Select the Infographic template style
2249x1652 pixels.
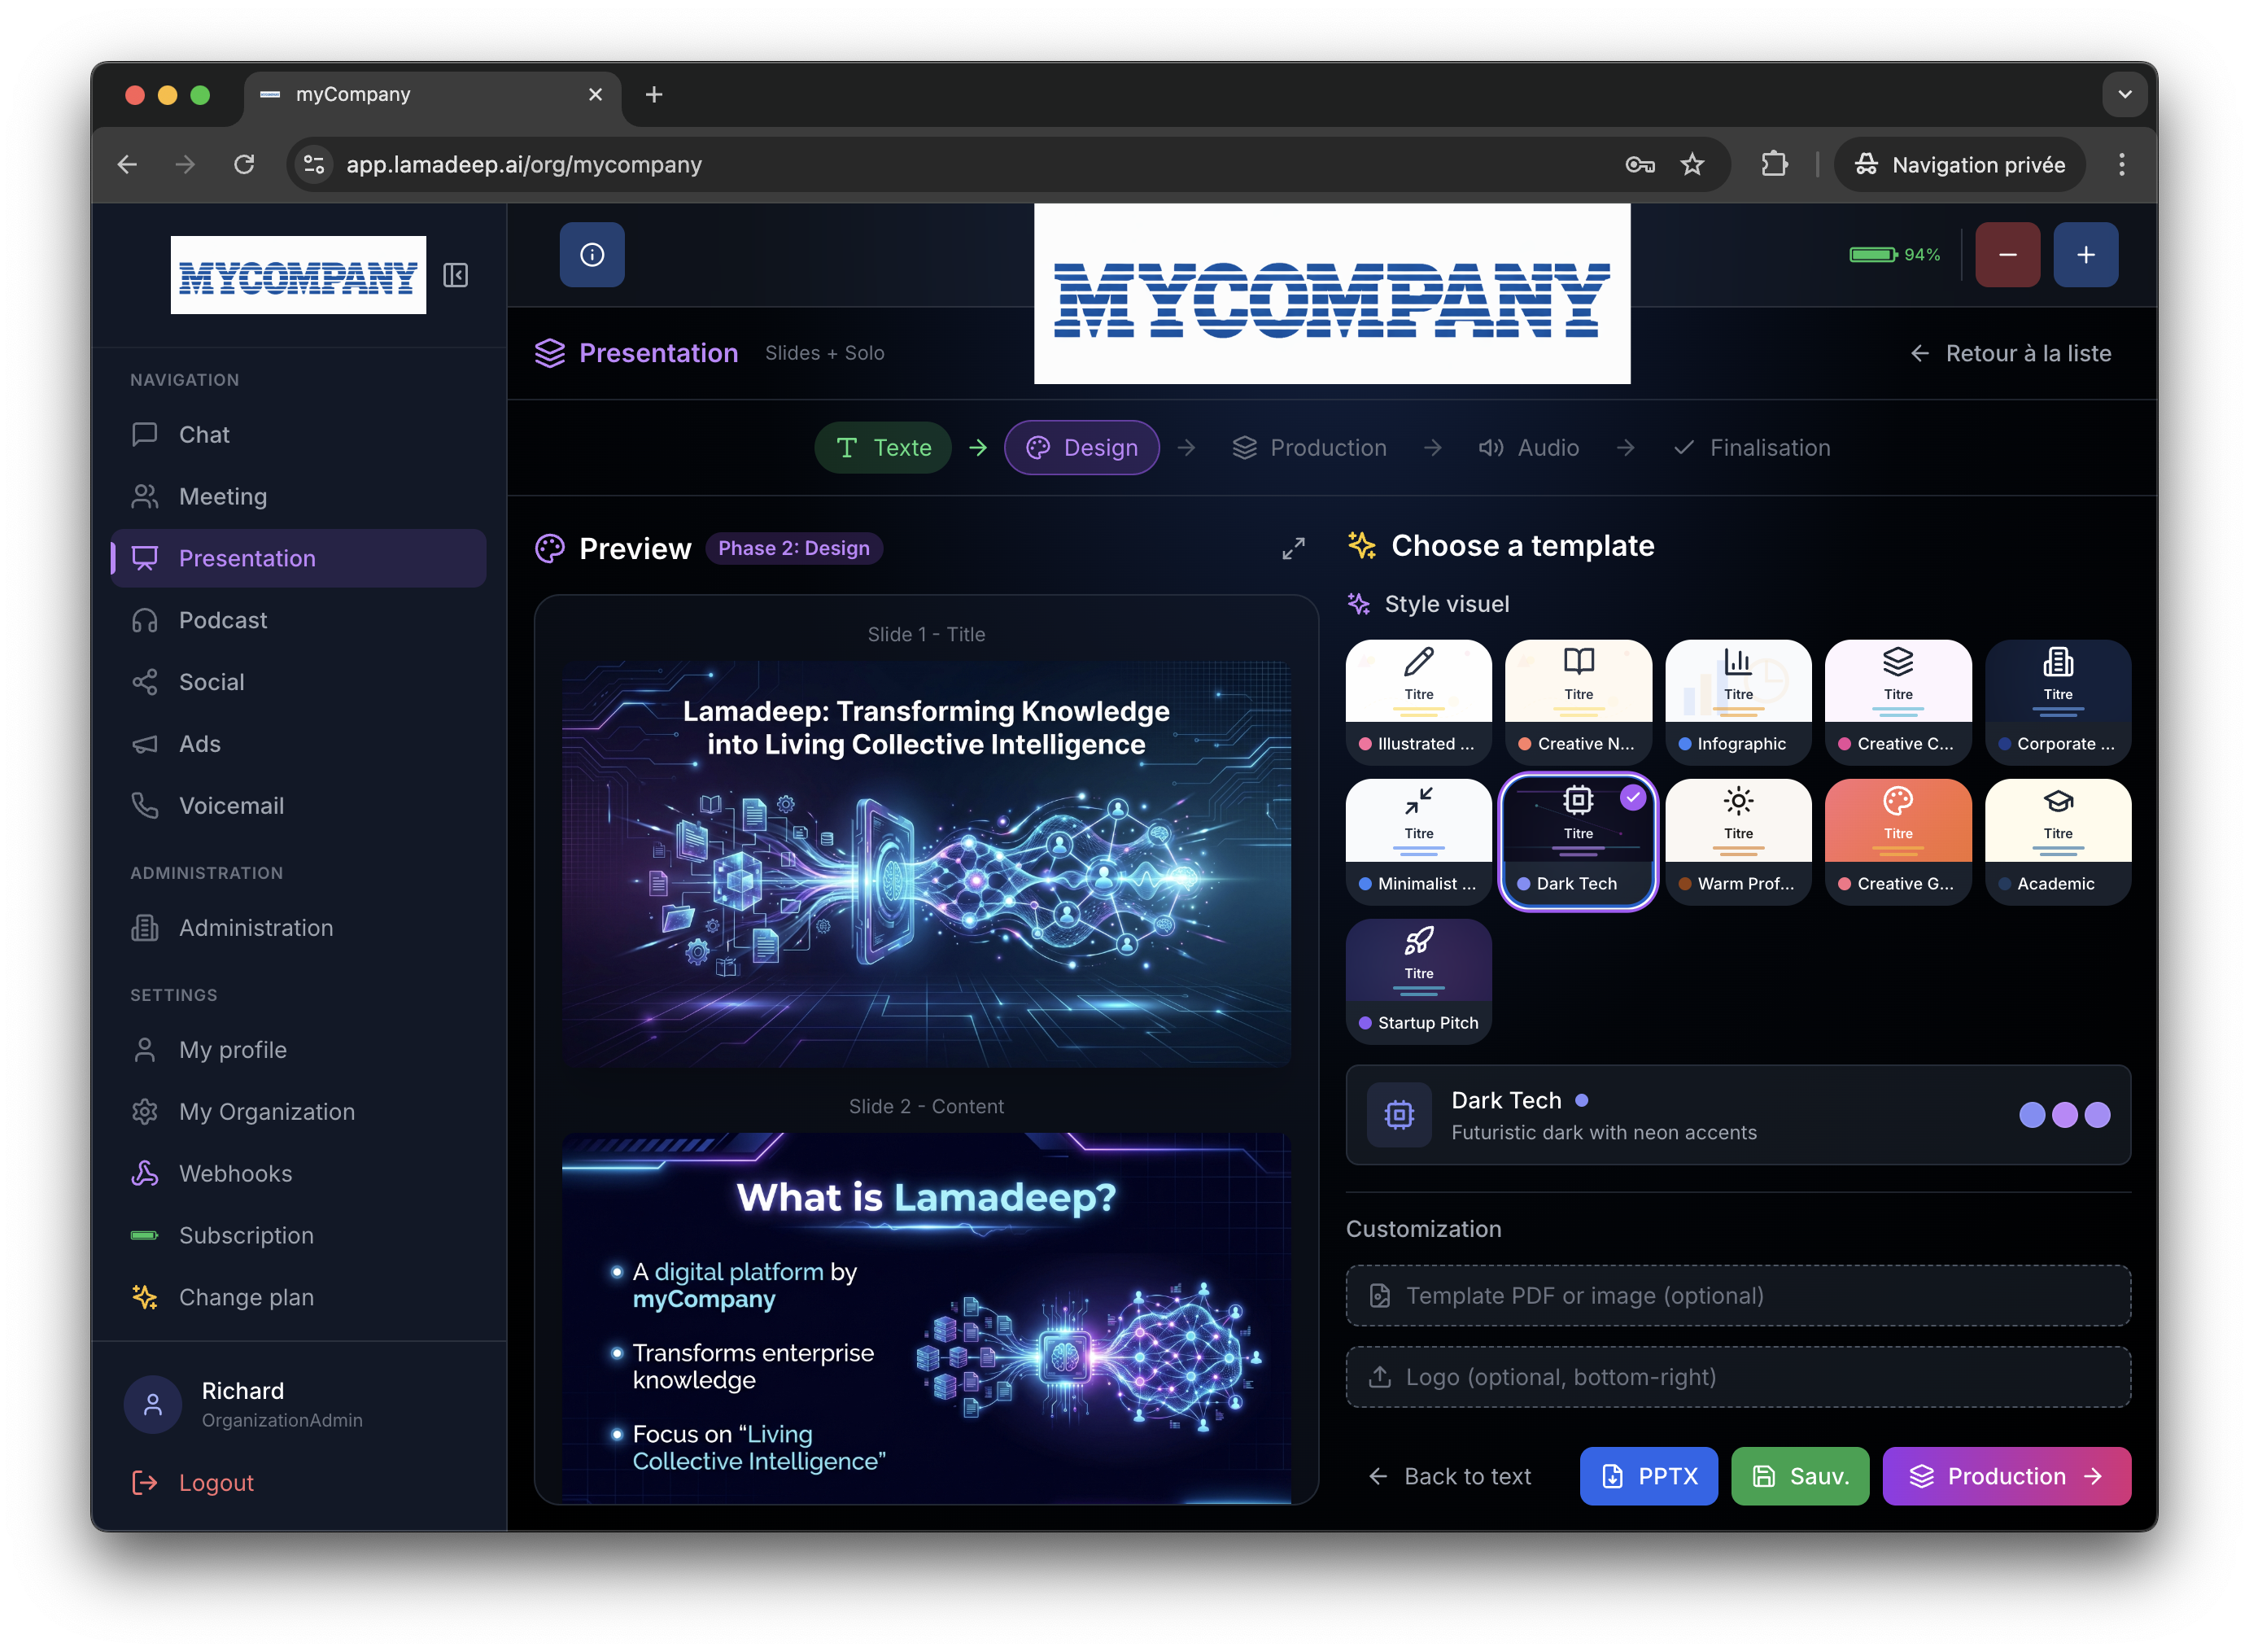[x=1737, y=702]
